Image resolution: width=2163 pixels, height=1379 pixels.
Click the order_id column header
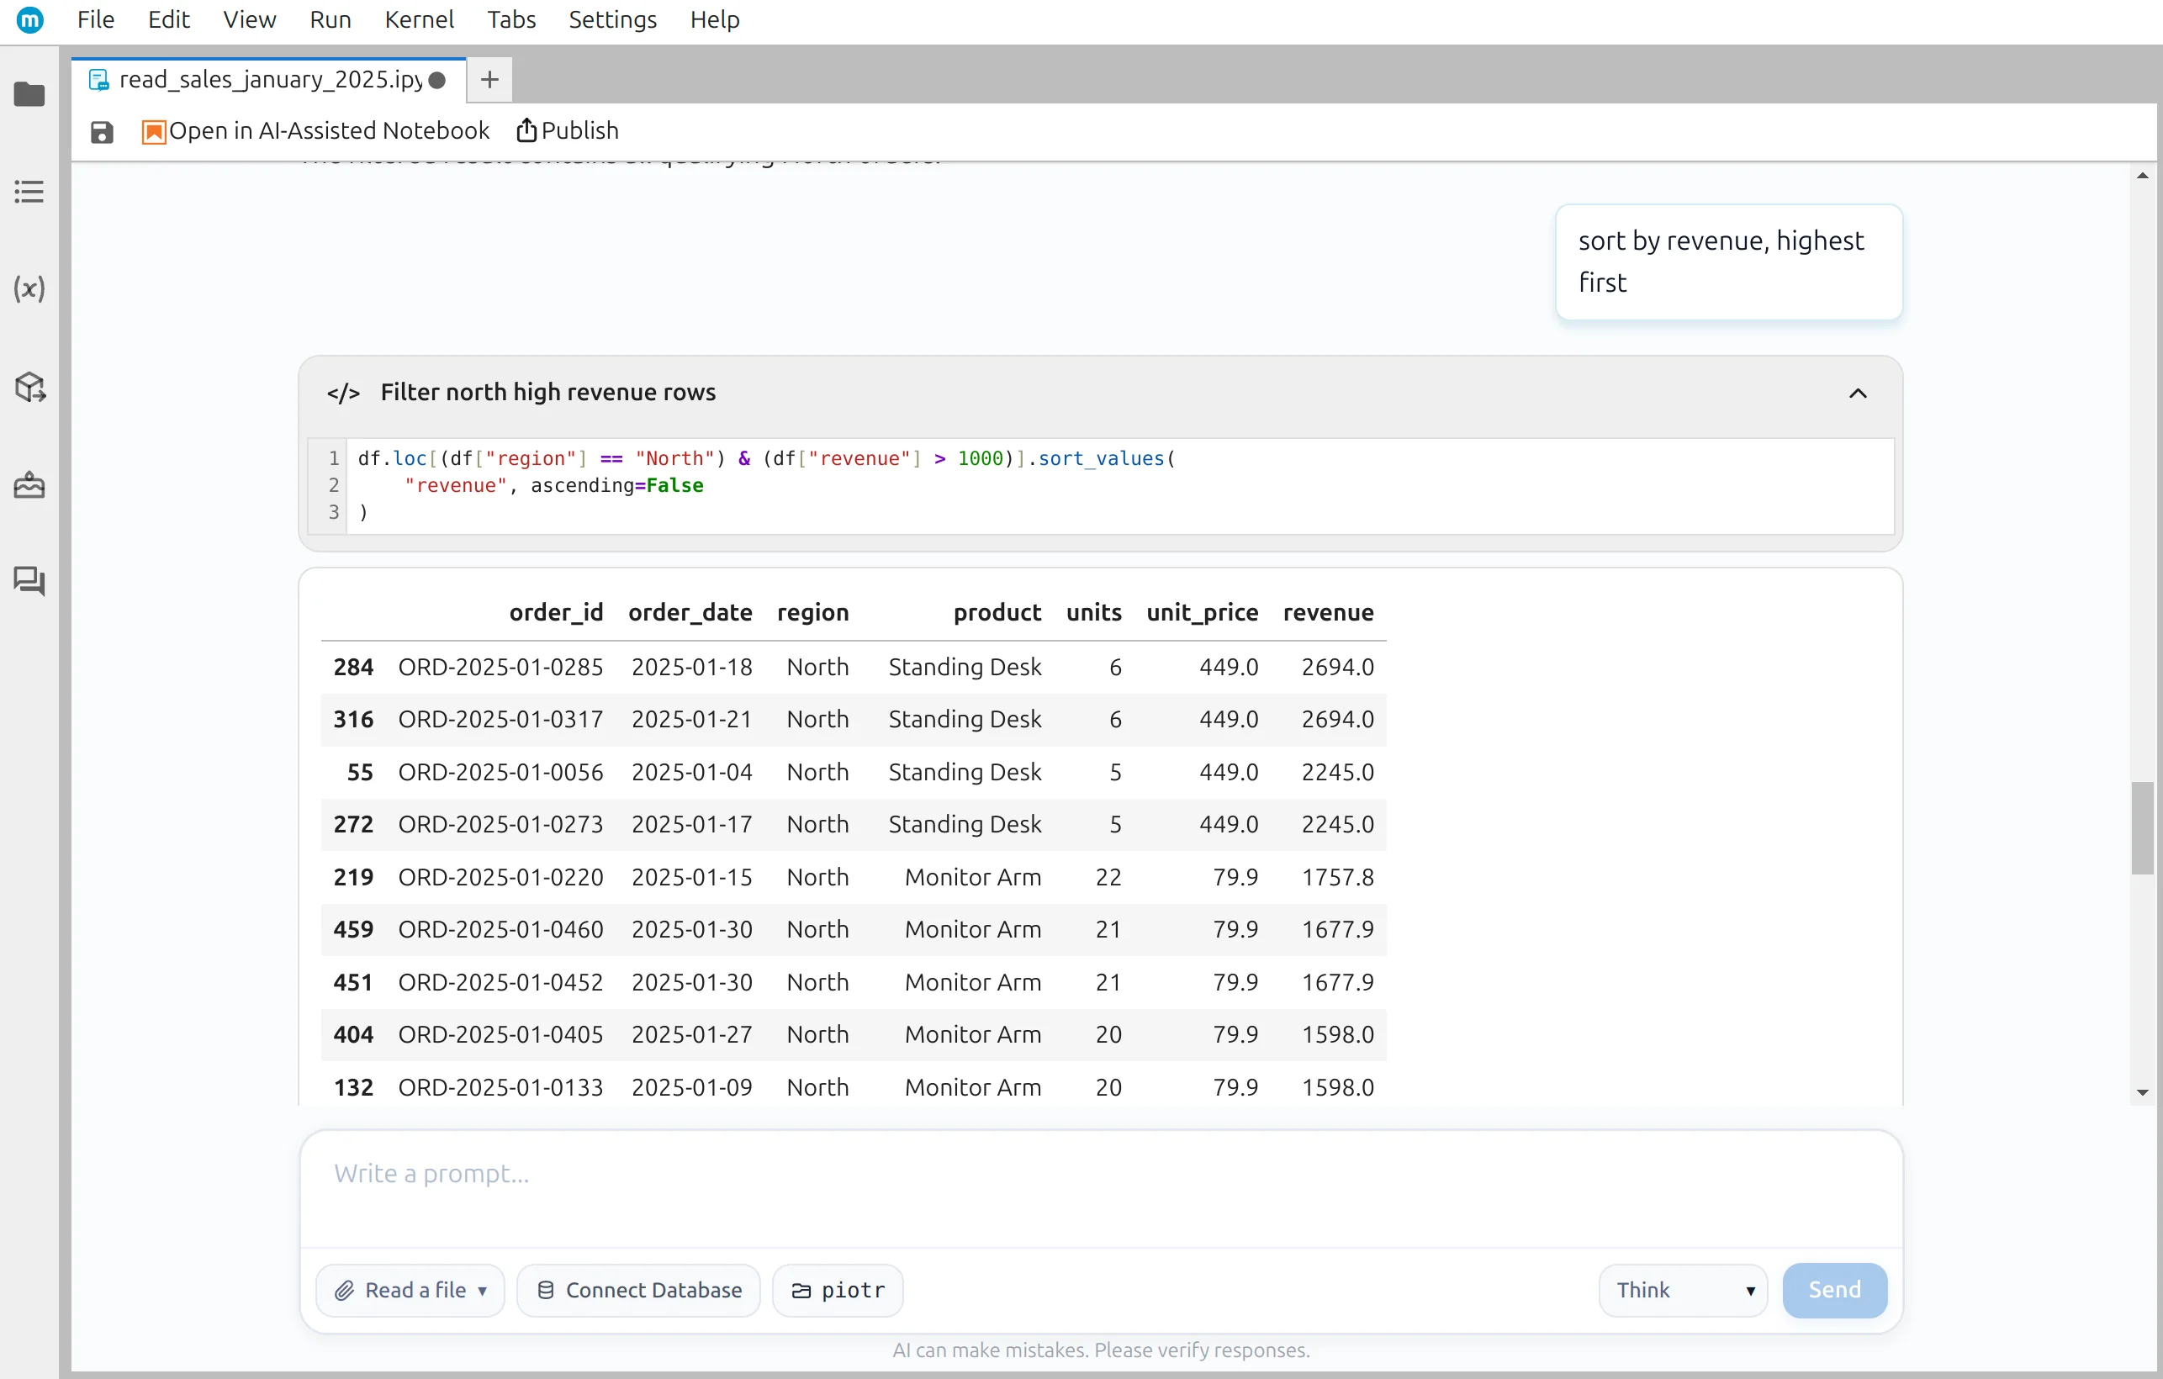coord(555,613)
